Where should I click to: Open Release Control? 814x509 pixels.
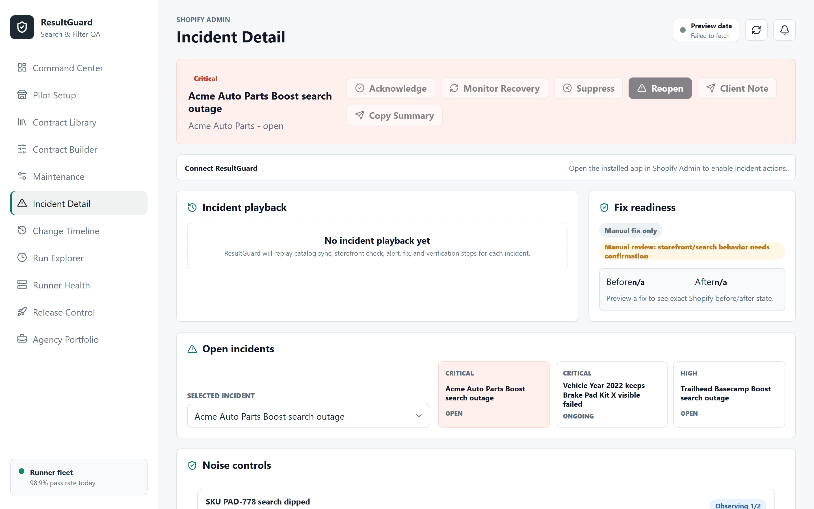click(x=79, y=312)
